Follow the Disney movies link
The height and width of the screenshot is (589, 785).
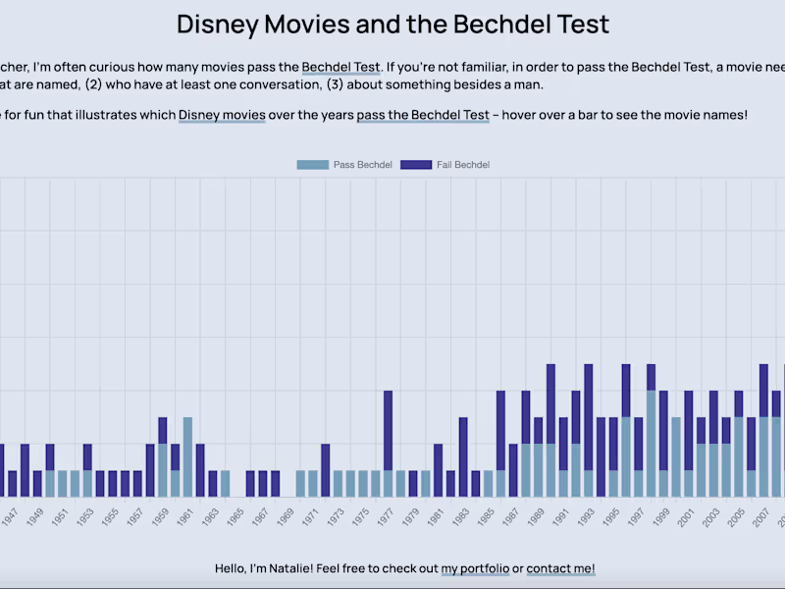[222, 115]
